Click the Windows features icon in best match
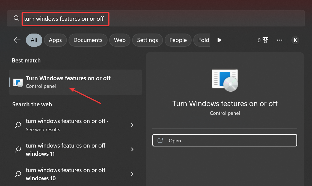Screen dimensions: 312x186 click(x=18, y=83)
